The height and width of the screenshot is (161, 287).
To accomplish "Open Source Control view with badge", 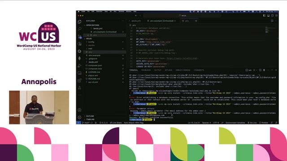I will [x=80, y=37].
